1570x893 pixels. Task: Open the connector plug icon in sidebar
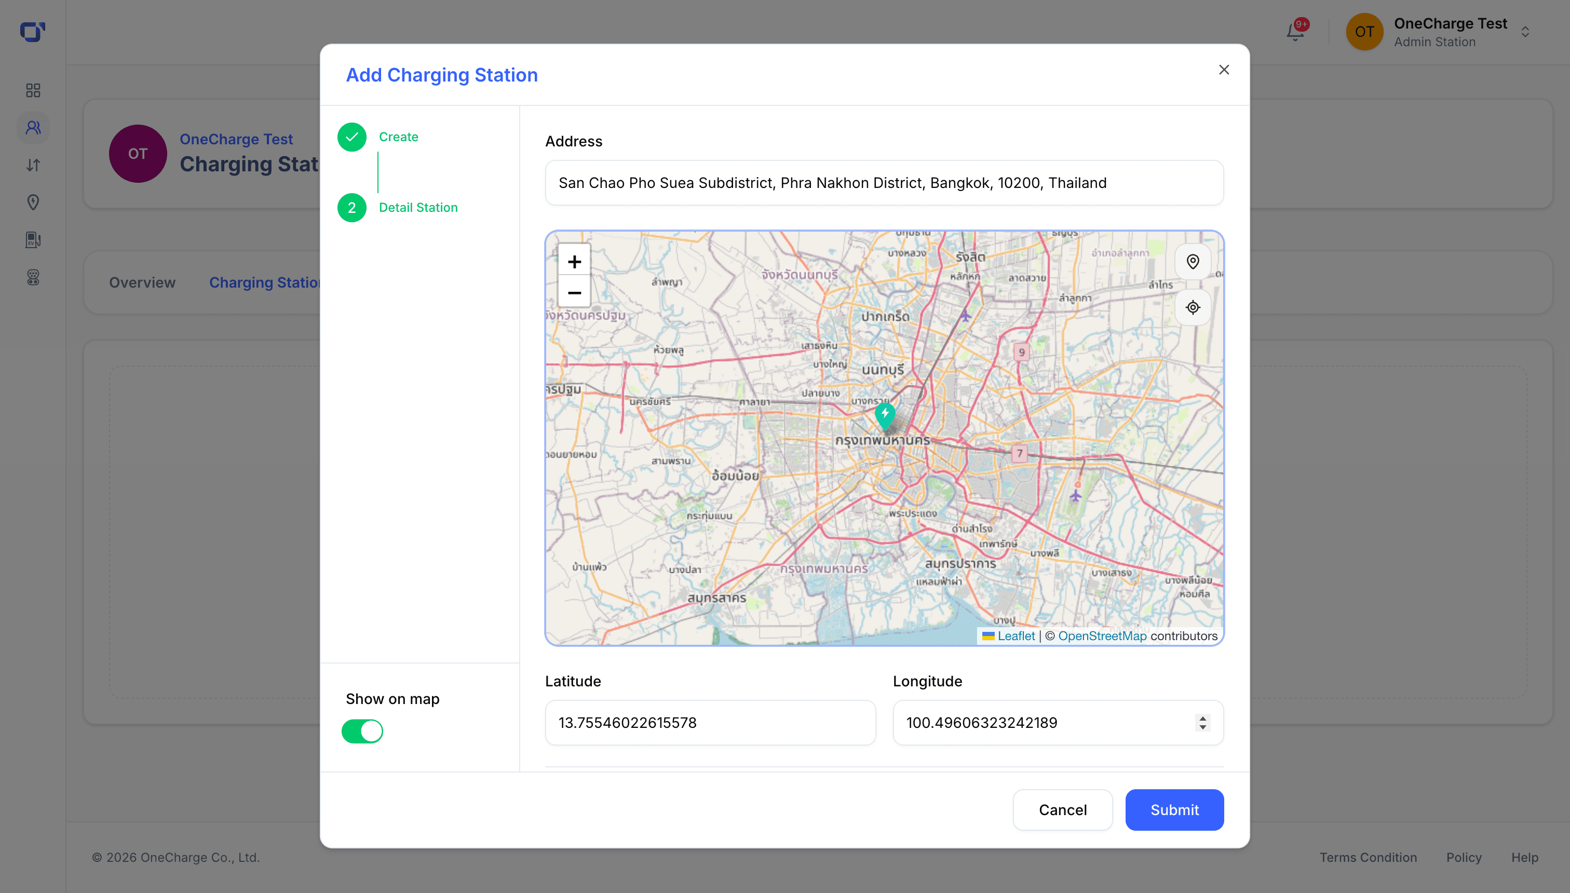pos(33,277)
